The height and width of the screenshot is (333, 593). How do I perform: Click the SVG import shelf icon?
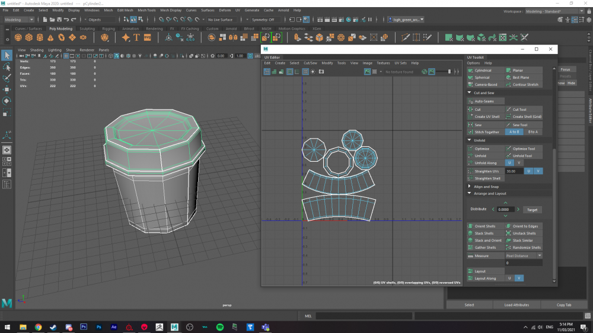click(147, 37)
